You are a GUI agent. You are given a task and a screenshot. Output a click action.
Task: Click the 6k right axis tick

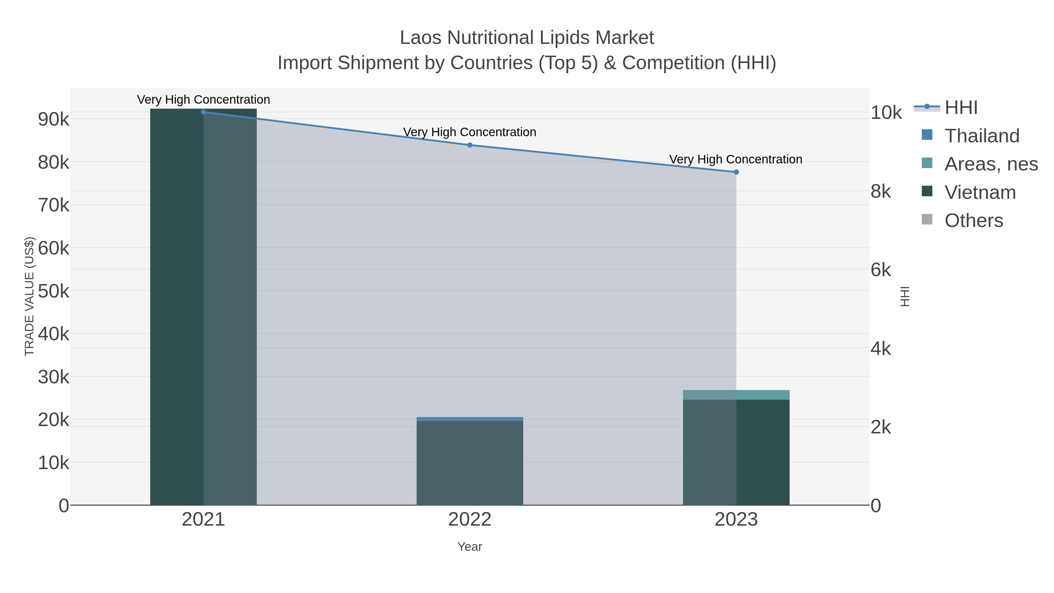pos(881,270)
